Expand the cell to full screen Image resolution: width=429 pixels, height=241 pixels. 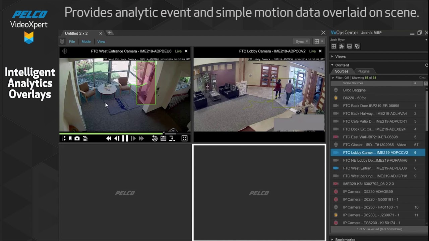pos(184,138)
